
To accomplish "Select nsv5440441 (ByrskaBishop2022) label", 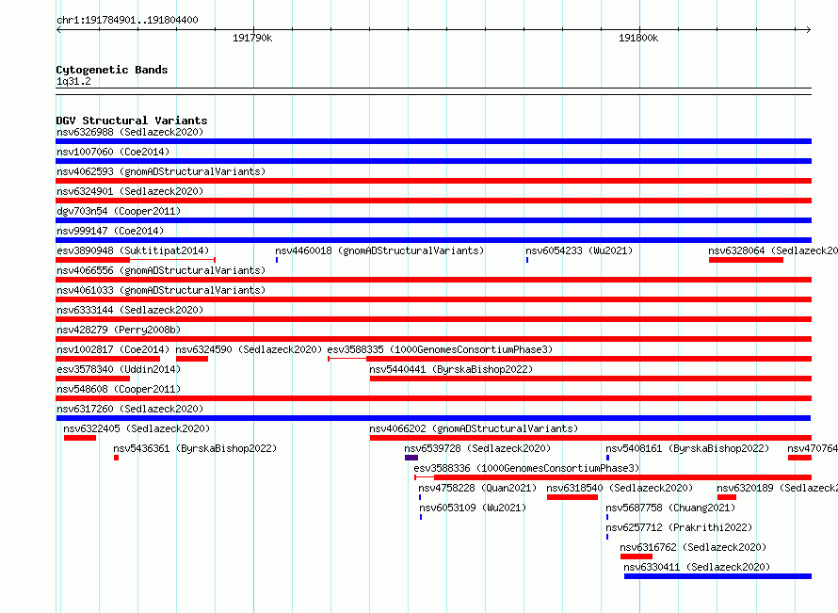I will tap(451, 369).
